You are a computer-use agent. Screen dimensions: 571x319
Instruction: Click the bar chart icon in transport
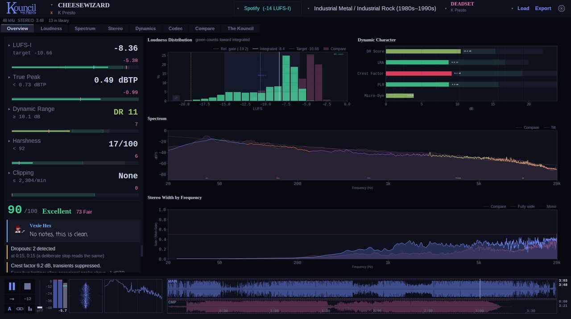[30, 309]
